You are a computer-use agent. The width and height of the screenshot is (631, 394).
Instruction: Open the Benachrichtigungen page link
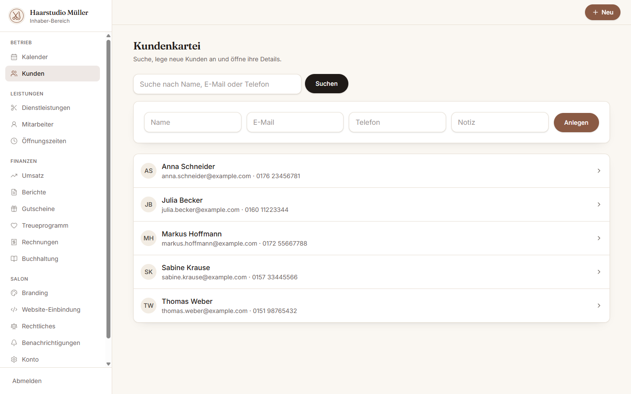[x=53, y=343]
